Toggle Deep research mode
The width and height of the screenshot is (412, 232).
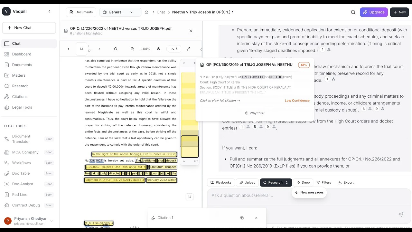[303, 182]
